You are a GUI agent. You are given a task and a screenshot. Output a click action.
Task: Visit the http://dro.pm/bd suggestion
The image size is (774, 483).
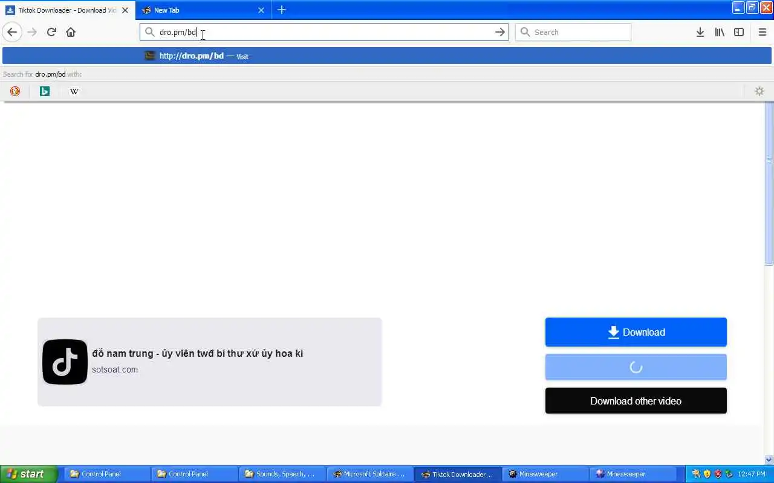387,56
